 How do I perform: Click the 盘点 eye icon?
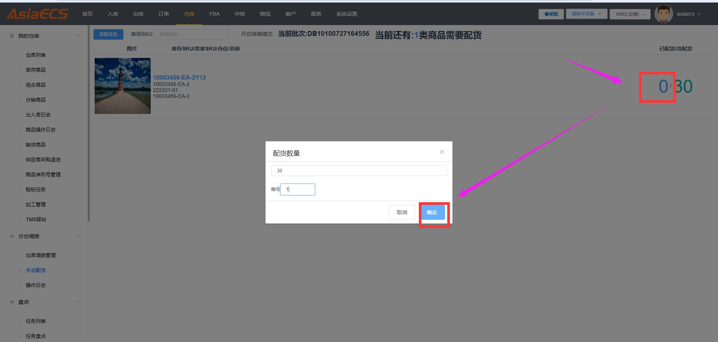click(12, 302)
